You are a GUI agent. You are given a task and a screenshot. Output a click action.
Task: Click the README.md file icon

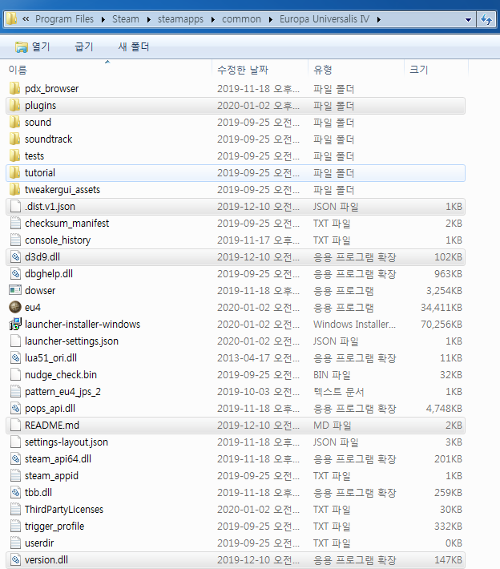(15, 426)
